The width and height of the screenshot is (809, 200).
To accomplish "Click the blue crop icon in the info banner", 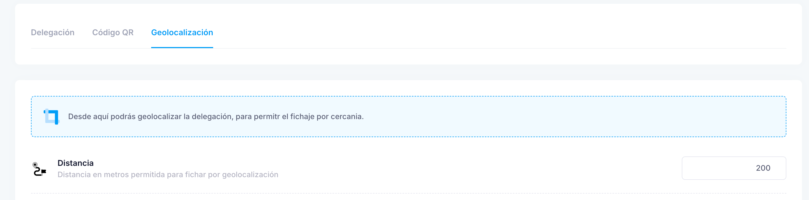I will [x=51, y=117].
